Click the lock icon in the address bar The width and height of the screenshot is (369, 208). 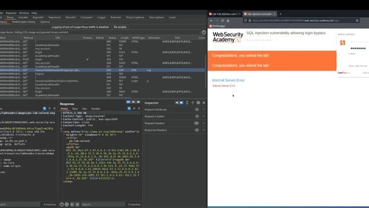[250, 21]
